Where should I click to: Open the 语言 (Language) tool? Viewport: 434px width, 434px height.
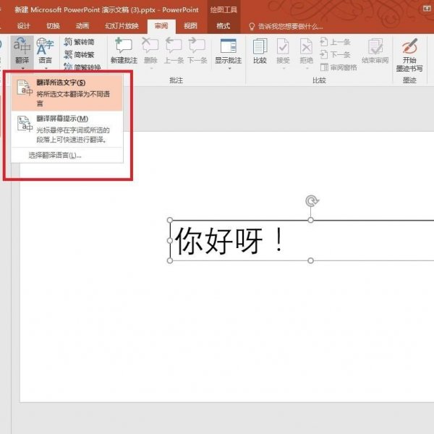coord(45,51)
